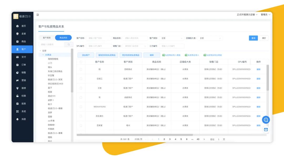Image resolution: width=284 pixels, height=163 pixels.
Task: Toggle the select-all checkbox in table header
Action: click(x=81, y=62)
